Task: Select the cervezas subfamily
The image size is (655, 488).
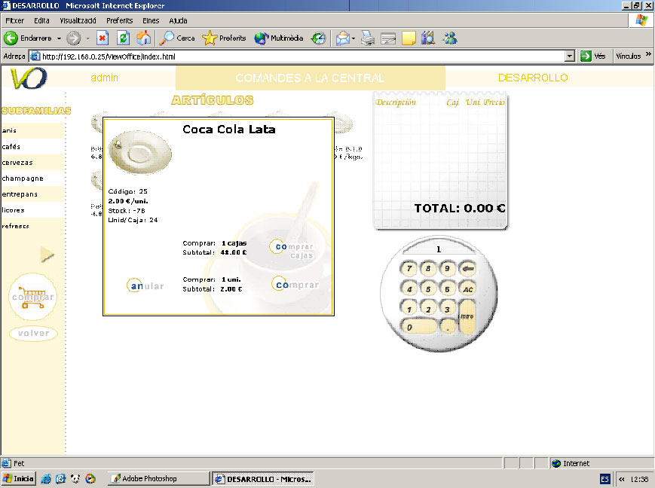Action: coord(17,163)
